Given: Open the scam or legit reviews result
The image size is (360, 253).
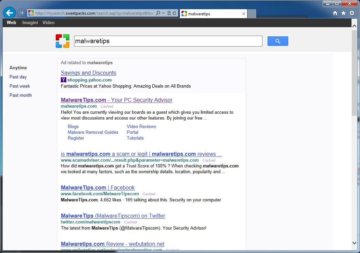Looking at the screenshot, I should [141, 154].
